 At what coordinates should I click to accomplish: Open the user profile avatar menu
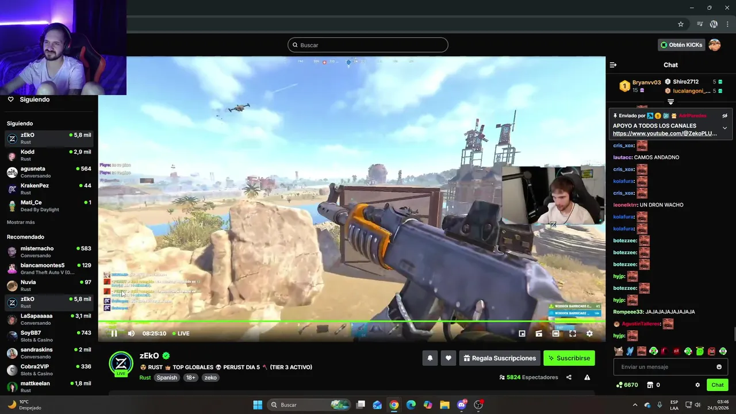point(715,45)
